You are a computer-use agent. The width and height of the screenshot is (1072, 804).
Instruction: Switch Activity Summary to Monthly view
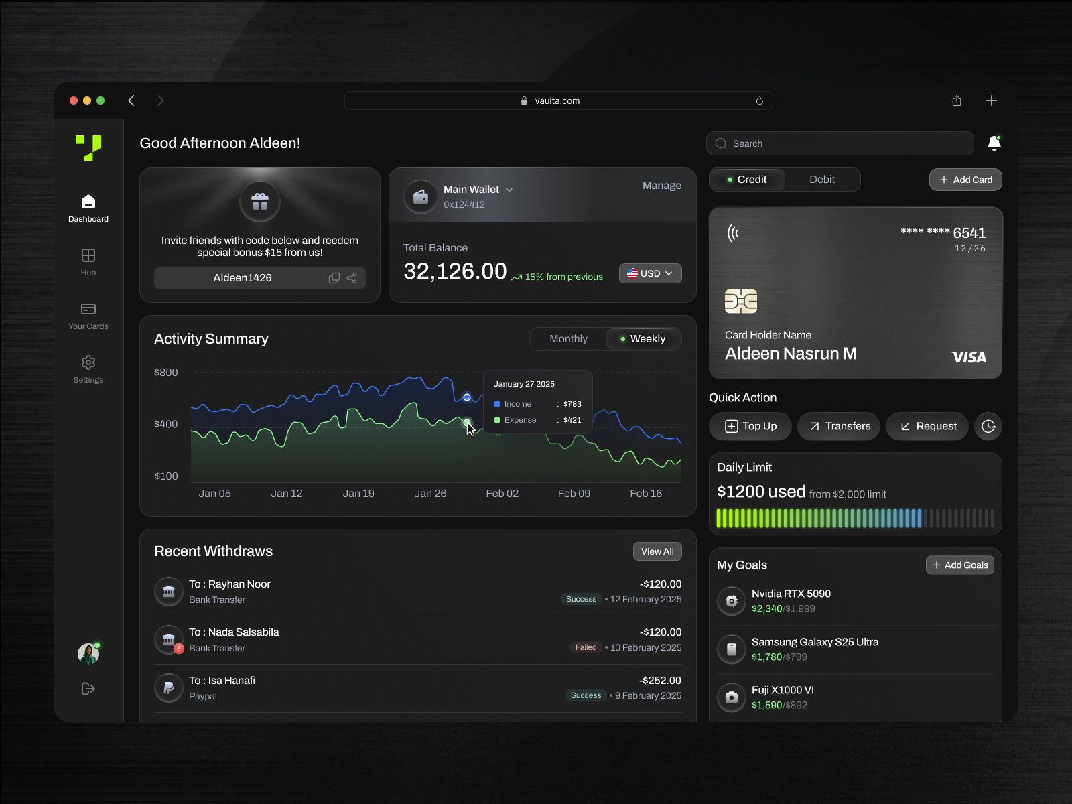[x=567, y=338]
